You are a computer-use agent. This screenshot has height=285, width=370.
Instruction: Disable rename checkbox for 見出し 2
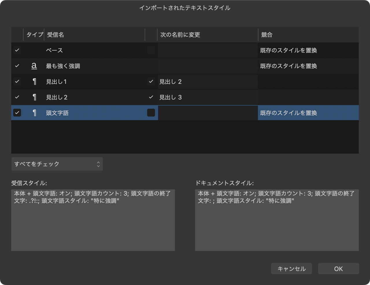click(151, 82)
